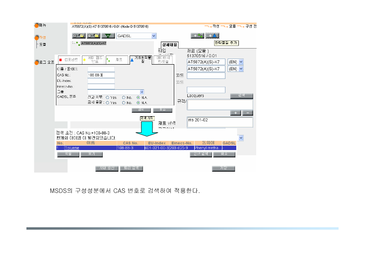Click the 모듈 breadcrumb link
365x258 pixels.
tap(232, 26)
